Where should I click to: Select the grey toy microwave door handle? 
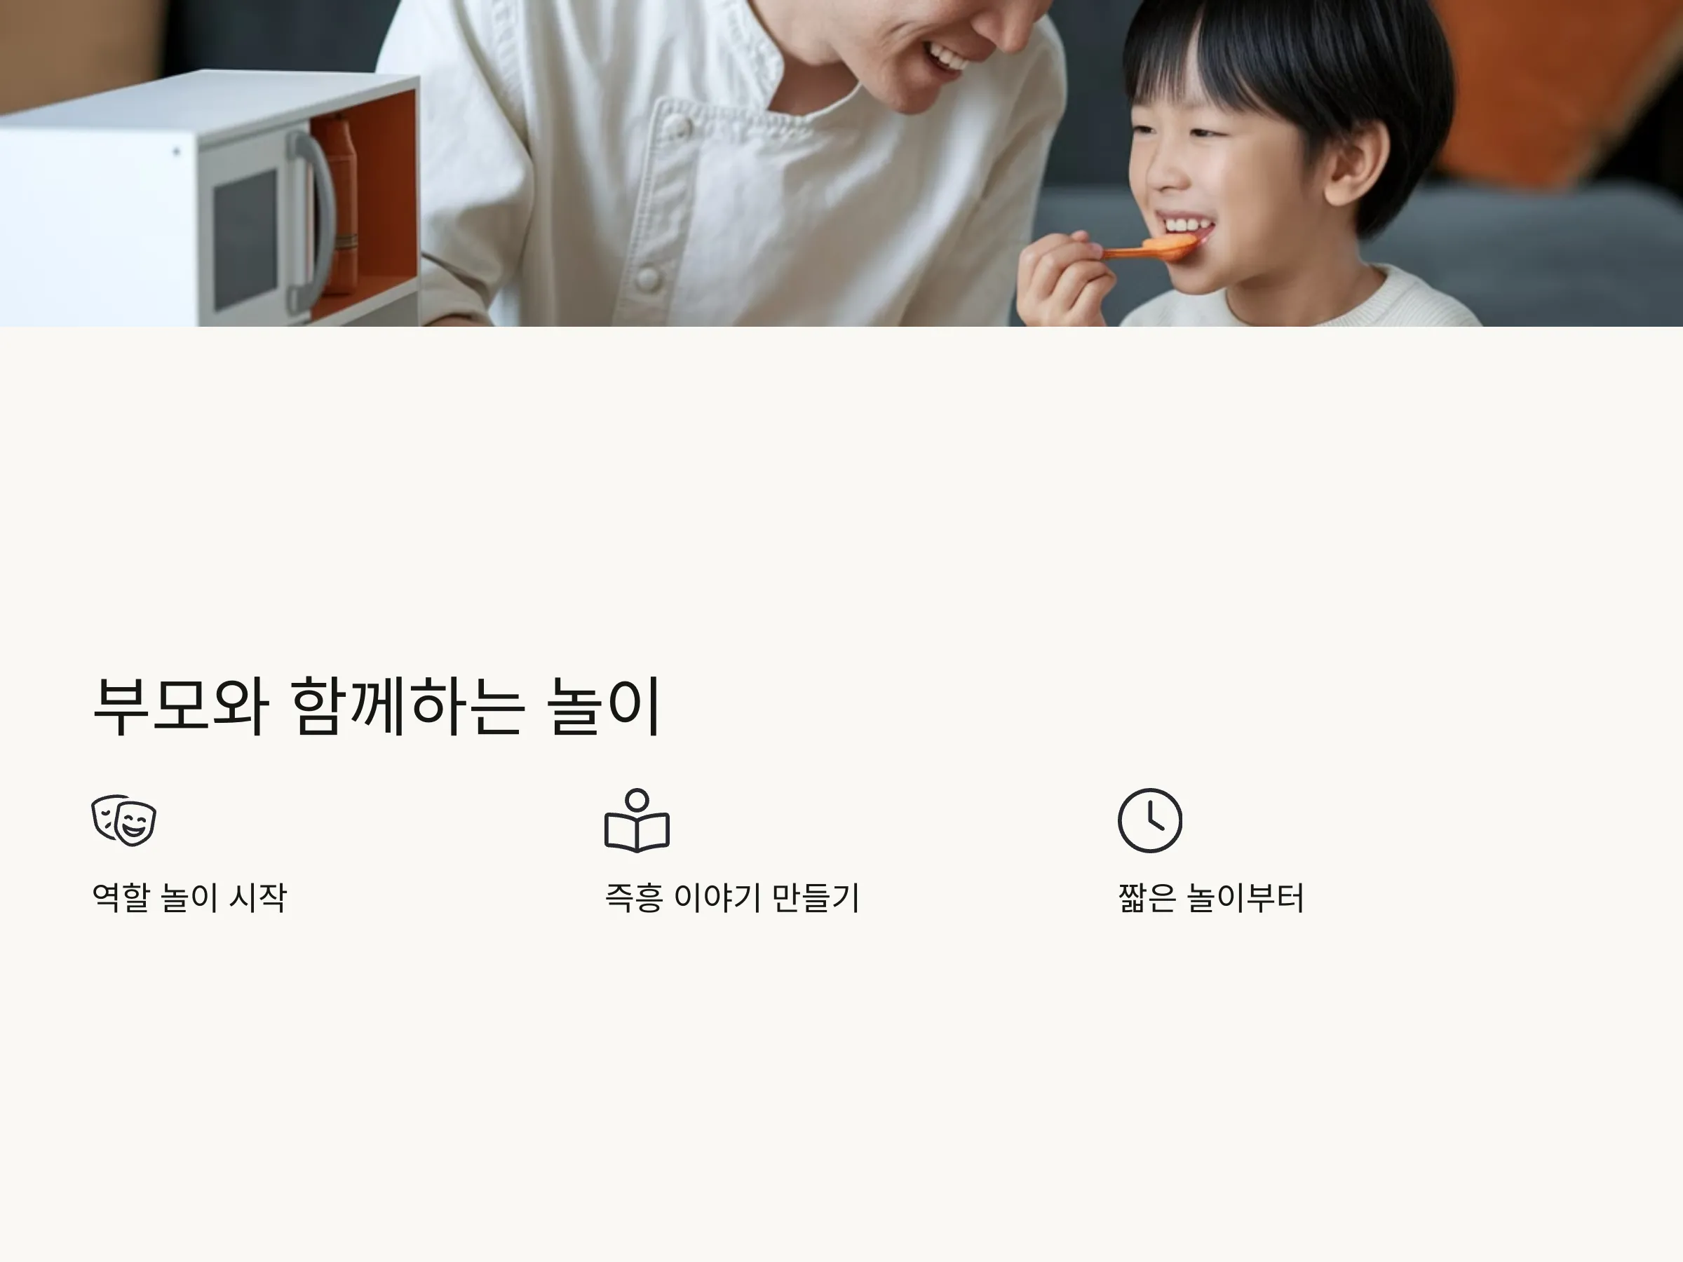click(x=311, y=221)
